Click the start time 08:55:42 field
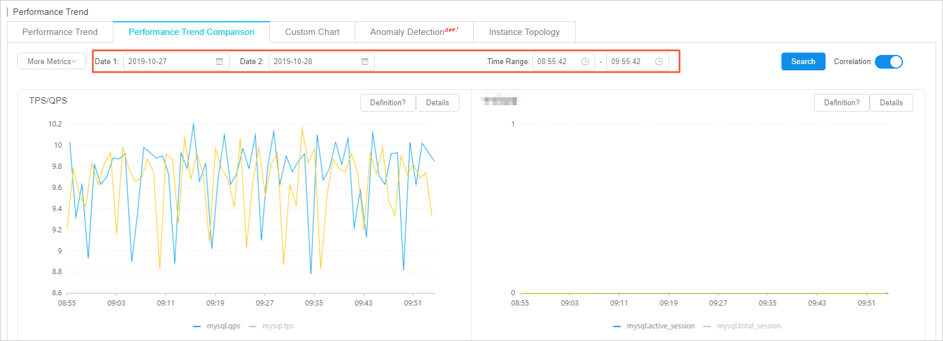 (x=556, y=62)
